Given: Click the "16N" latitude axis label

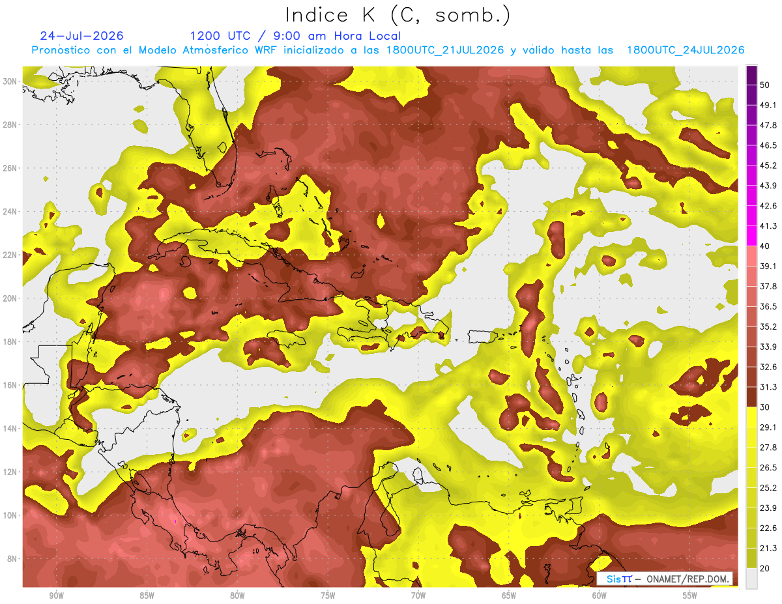Looking at the screenshot, I should click(x=10, y=385).
